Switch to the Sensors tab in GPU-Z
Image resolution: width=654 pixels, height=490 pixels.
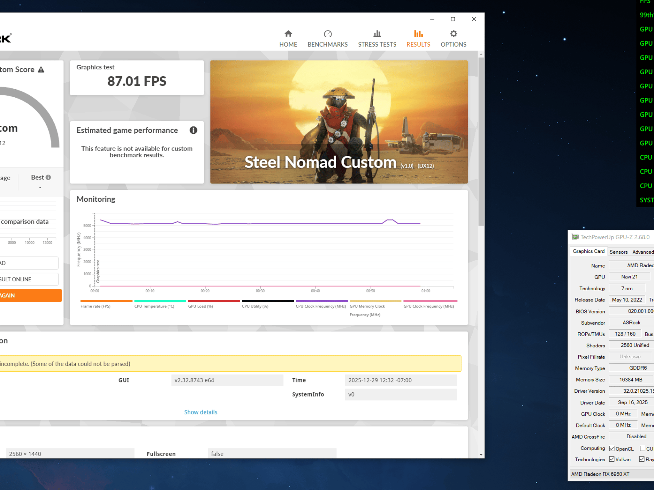pyautogui.click(x=618, y=252)
